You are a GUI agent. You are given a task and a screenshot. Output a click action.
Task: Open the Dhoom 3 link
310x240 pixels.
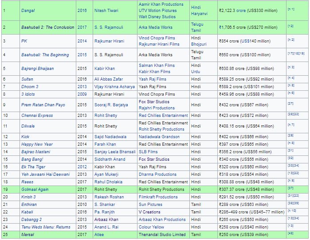pyautogui.click(x=30, y=87)
